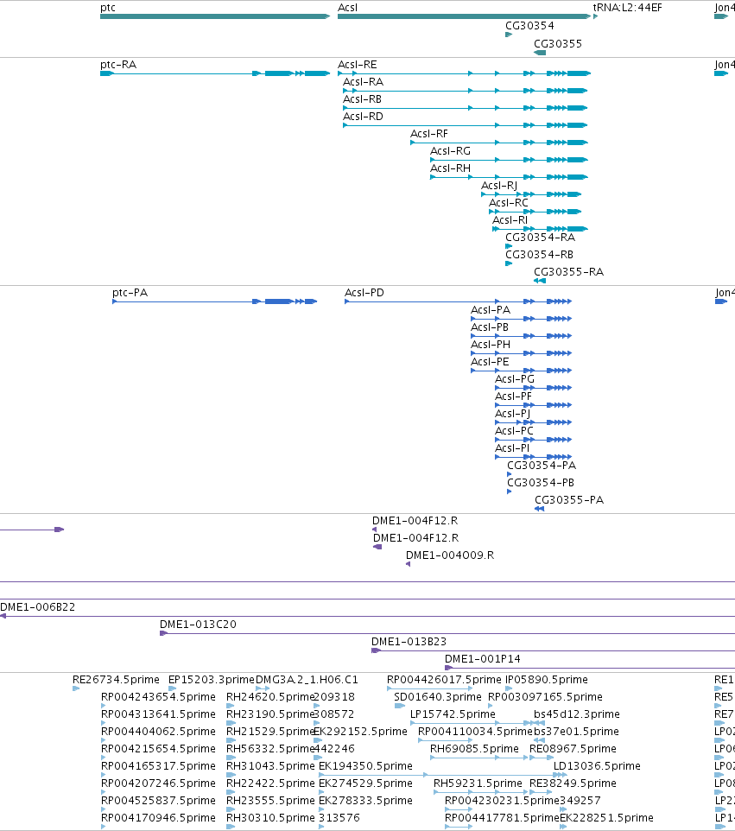
Task: Select the DME1-013C20 clone label
Action: pos(198,625)
